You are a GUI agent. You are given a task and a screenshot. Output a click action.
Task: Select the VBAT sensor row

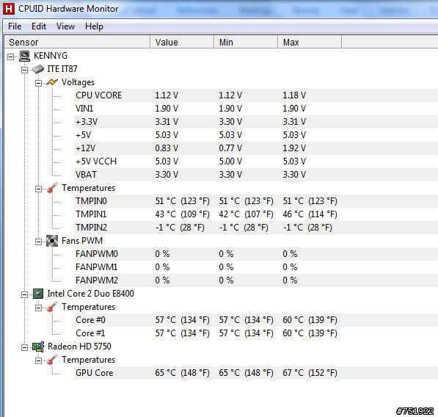point(255,175)
